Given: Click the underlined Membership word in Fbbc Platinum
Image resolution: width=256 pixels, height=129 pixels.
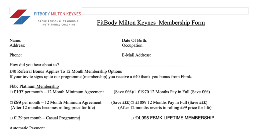Looking at the screenshot, I should (x=47, y=86).
